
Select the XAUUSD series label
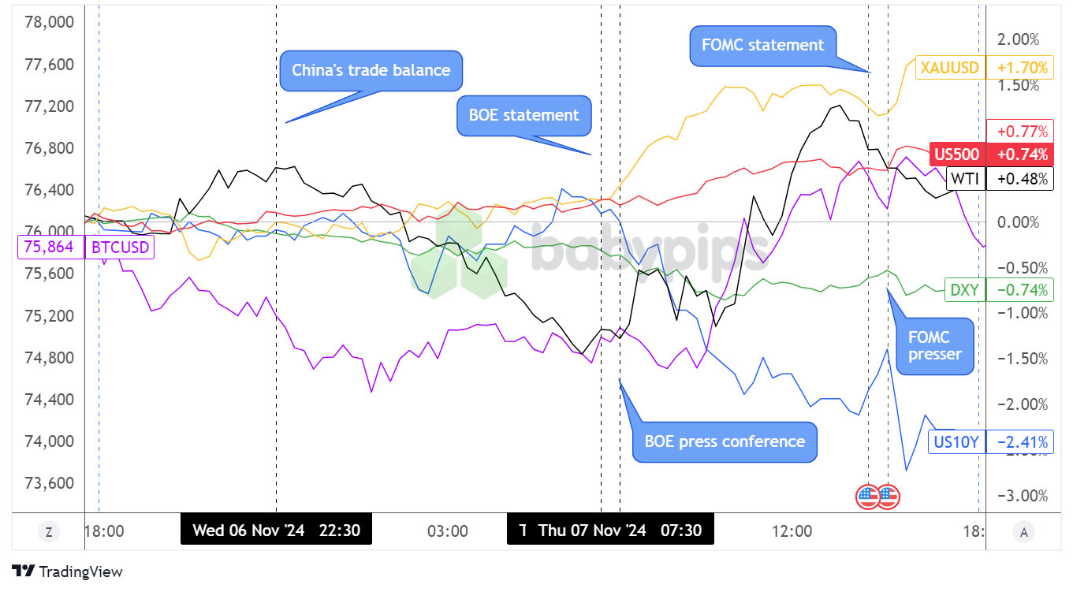(949, 68)
